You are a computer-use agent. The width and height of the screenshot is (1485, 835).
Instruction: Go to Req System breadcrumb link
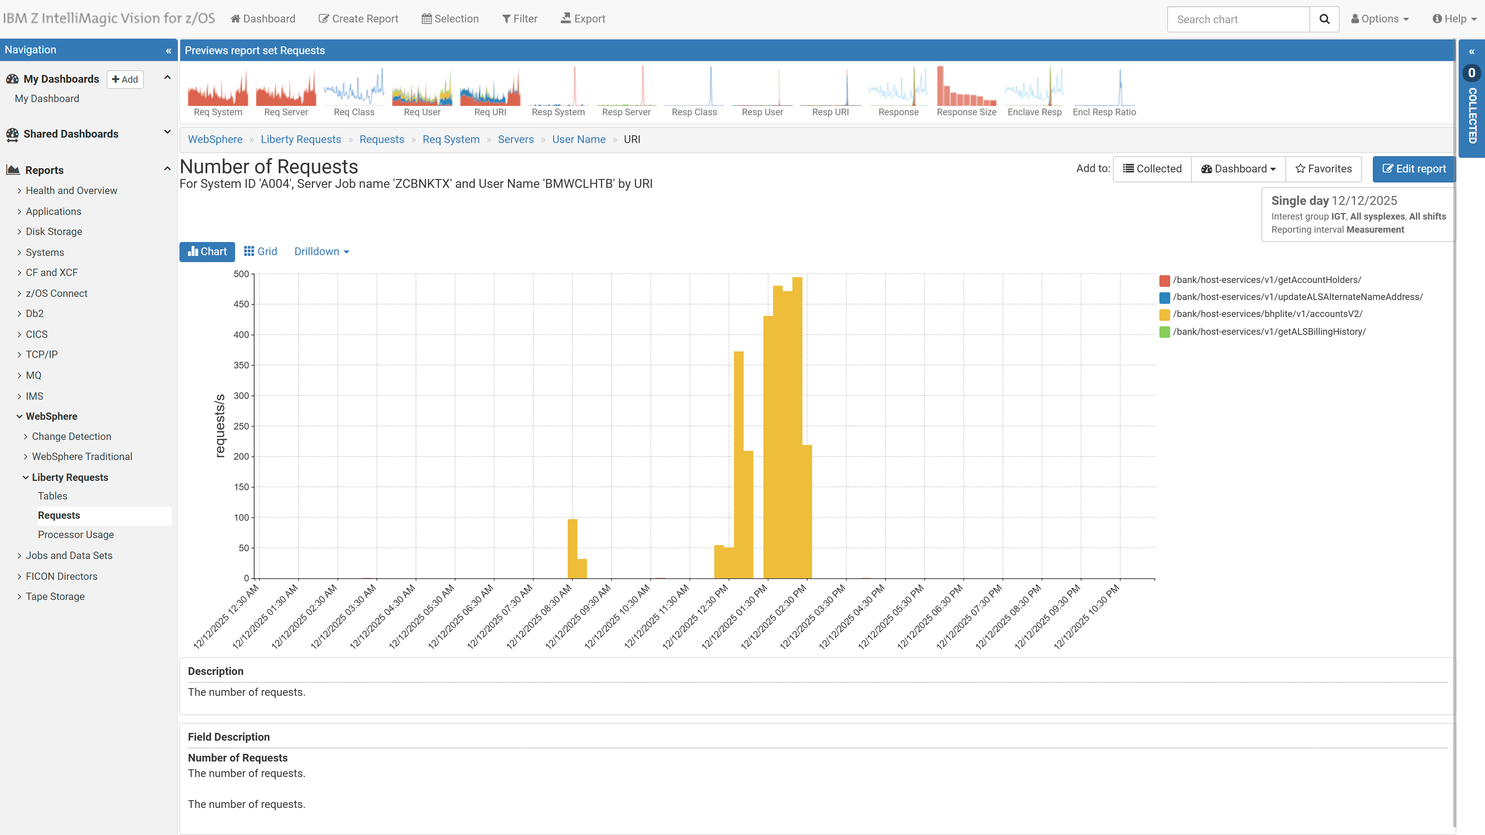coord(451,140)
